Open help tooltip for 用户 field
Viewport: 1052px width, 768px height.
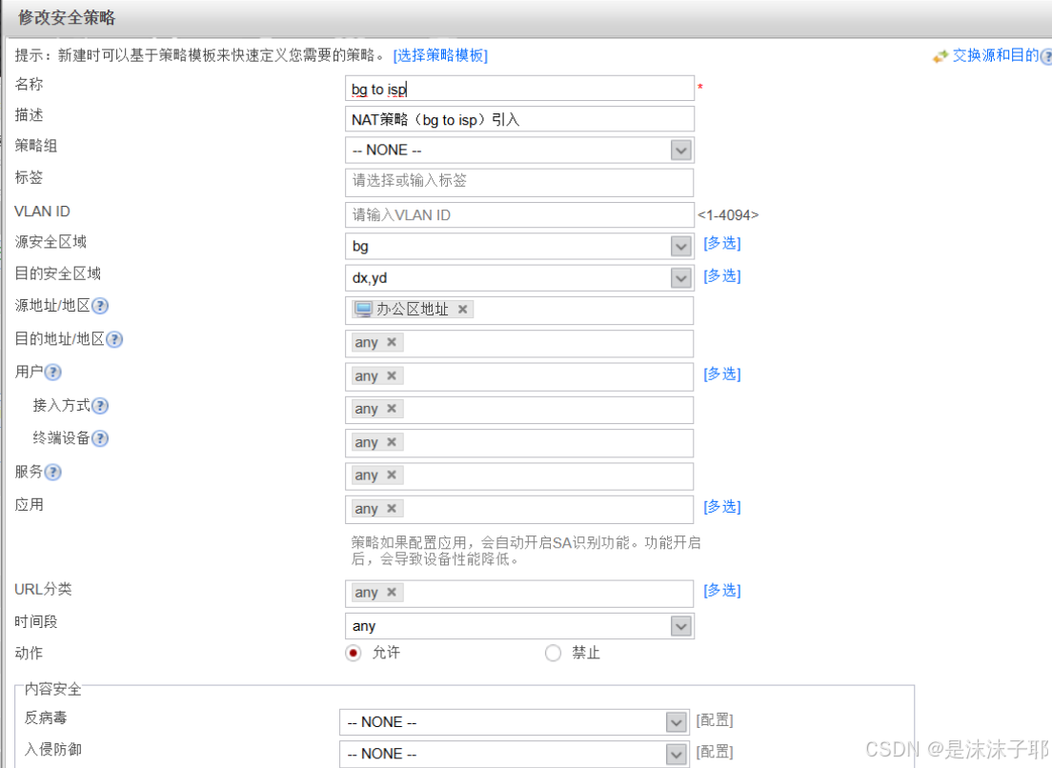pyautogui.click(x=53, y=373)
